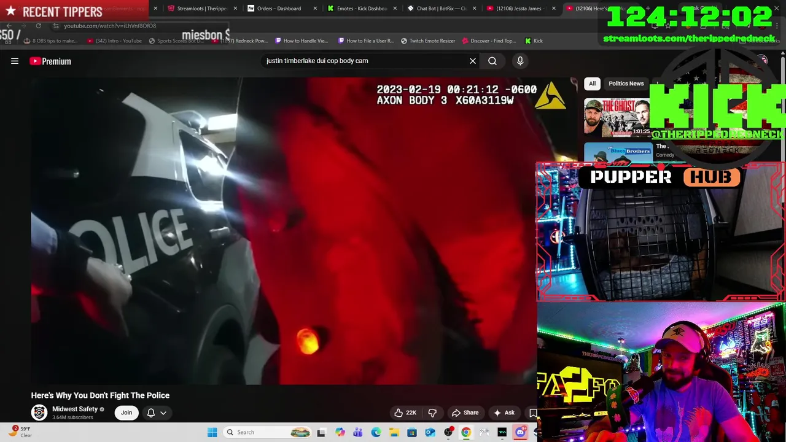Screen dimensions: 786x442
Task: Open the '(342) Intro - YouTube' bookmark
Action: [x=114, y=41]
